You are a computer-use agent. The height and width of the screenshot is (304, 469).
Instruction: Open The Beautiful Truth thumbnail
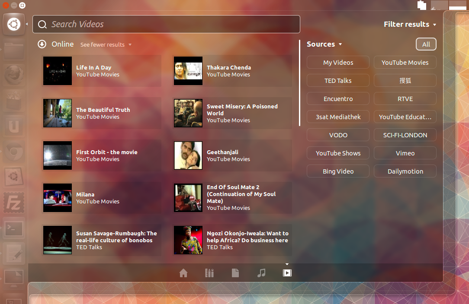click(58, 113)
